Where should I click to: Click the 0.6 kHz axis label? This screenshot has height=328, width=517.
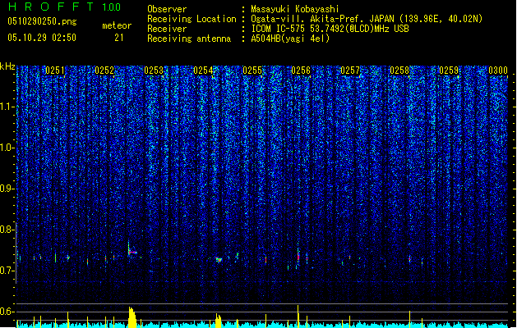(7, 312)
